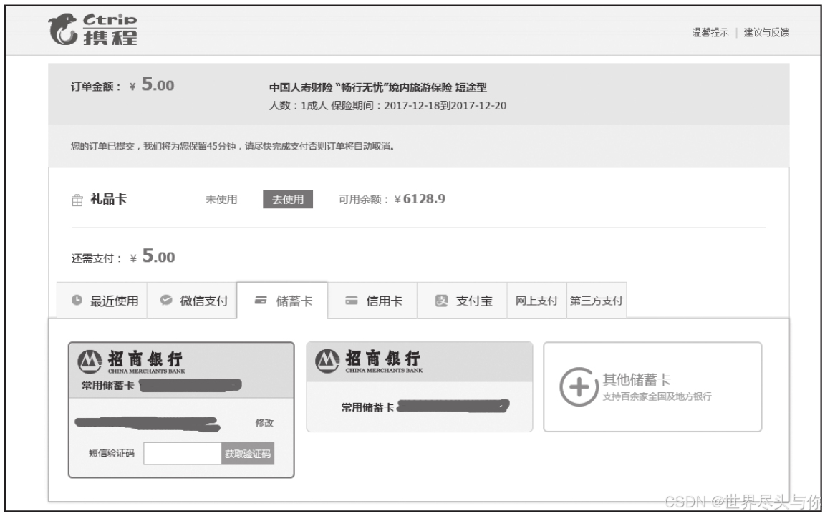Click the card icon on 信用卡
825x516 pixels.
click(351, 301)
